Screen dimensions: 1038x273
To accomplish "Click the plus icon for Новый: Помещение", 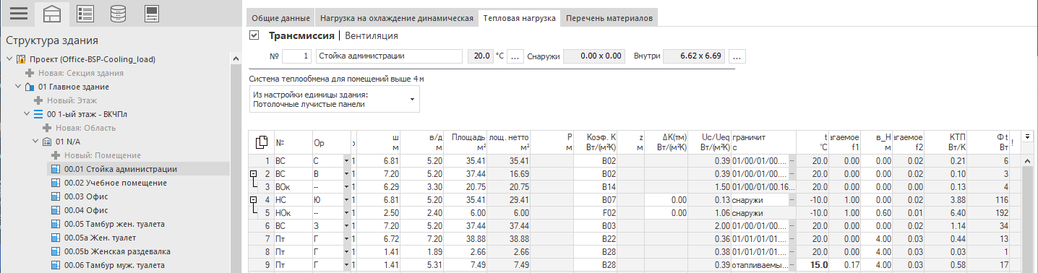I will [56, 155].
